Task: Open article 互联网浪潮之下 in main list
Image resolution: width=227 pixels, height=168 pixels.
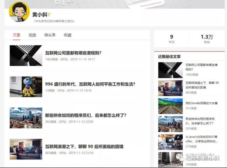Action: [x=84, y=147]
